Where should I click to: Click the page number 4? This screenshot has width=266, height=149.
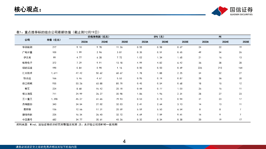click(x=124, y=141)
